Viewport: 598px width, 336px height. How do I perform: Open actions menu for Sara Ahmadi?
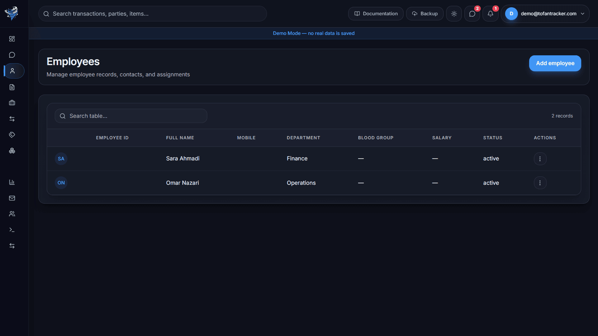(540, 159)
